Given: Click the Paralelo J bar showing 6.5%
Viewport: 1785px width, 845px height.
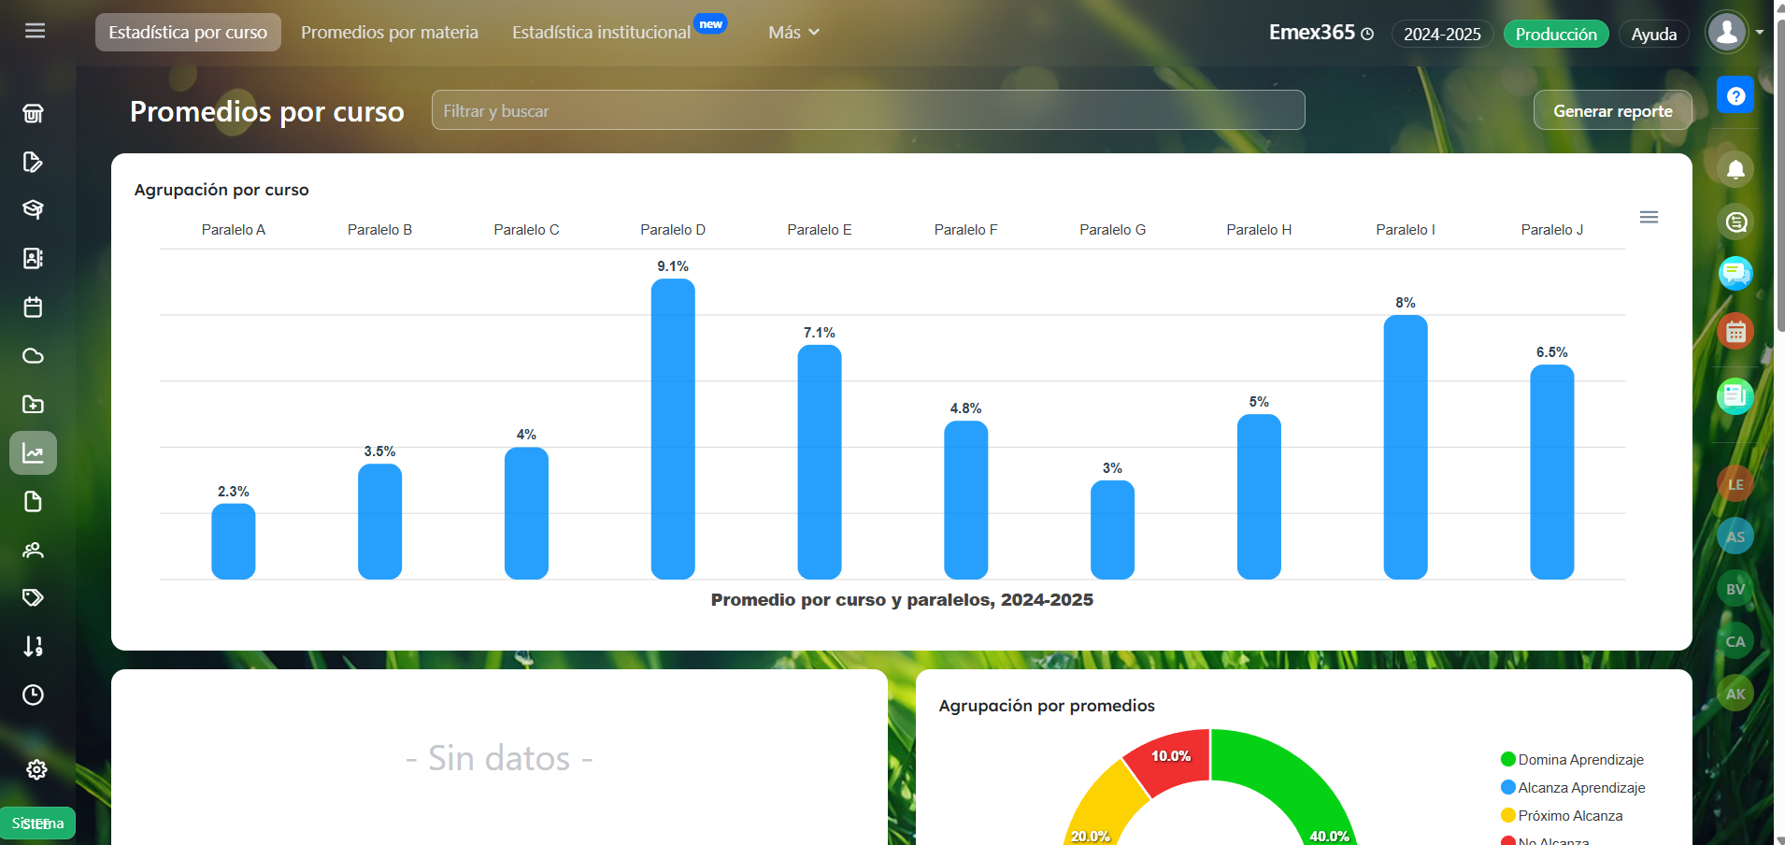Looking at the screenshot, I should (1552, 472).
